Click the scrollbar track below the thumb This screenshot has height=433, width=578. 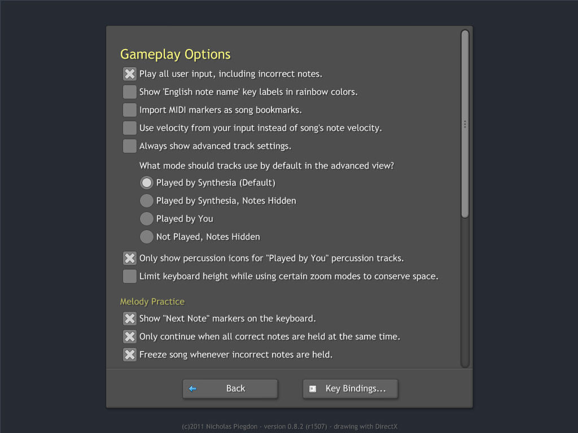point(465,293)
